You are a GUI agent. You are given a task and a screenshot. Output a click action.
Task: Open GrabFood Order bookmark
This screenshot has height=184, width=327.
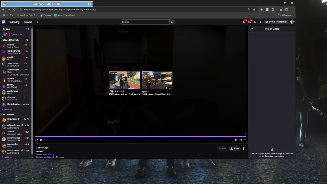coord(27,15)
